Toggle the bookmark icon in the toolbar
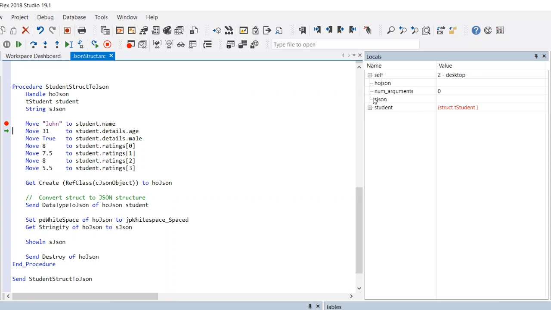 [302, 30]
